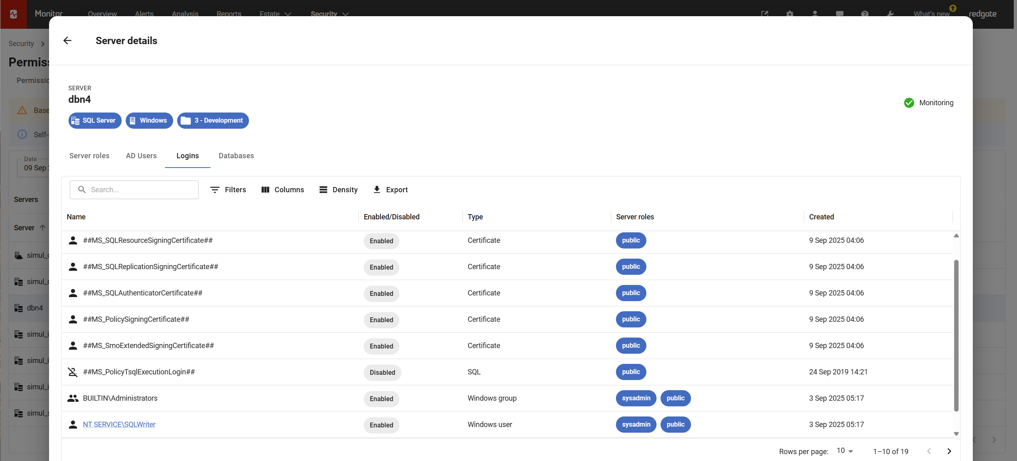Screen dimensions: 1017x461
Task: Click the Export download icon
Action: pos(377,189)
